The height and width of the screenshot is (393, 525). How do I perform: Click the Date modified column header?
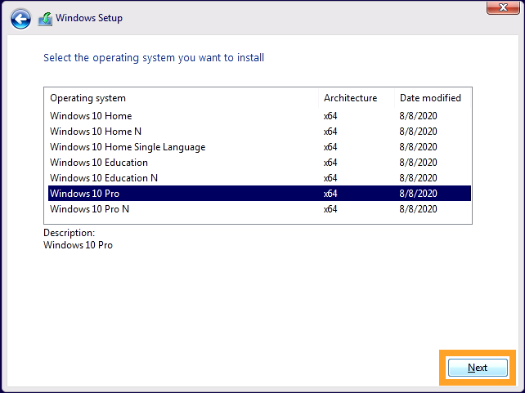tap(430, 98)
